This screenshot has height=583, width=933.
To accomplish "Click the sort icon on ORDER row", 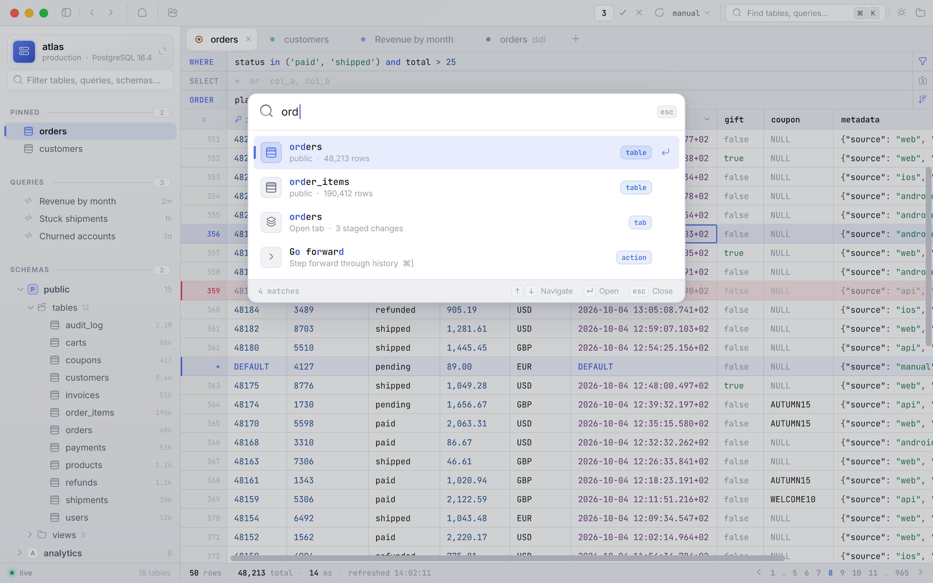I will tap(922, 99).
